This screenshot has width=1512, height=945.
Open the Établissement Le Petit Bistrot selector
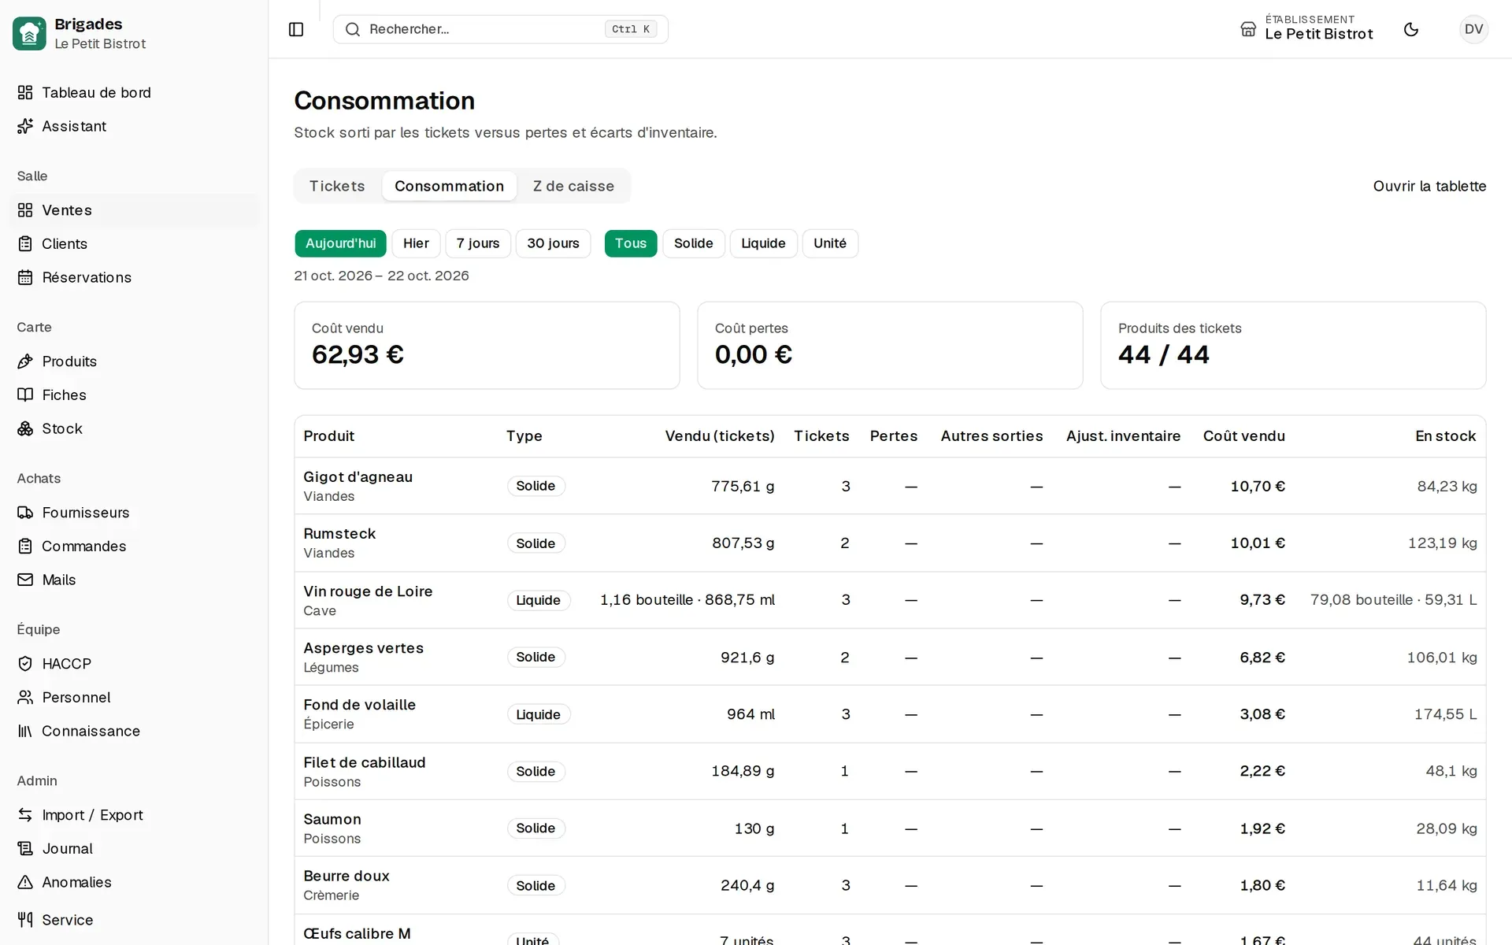(x=1306, y=29)
